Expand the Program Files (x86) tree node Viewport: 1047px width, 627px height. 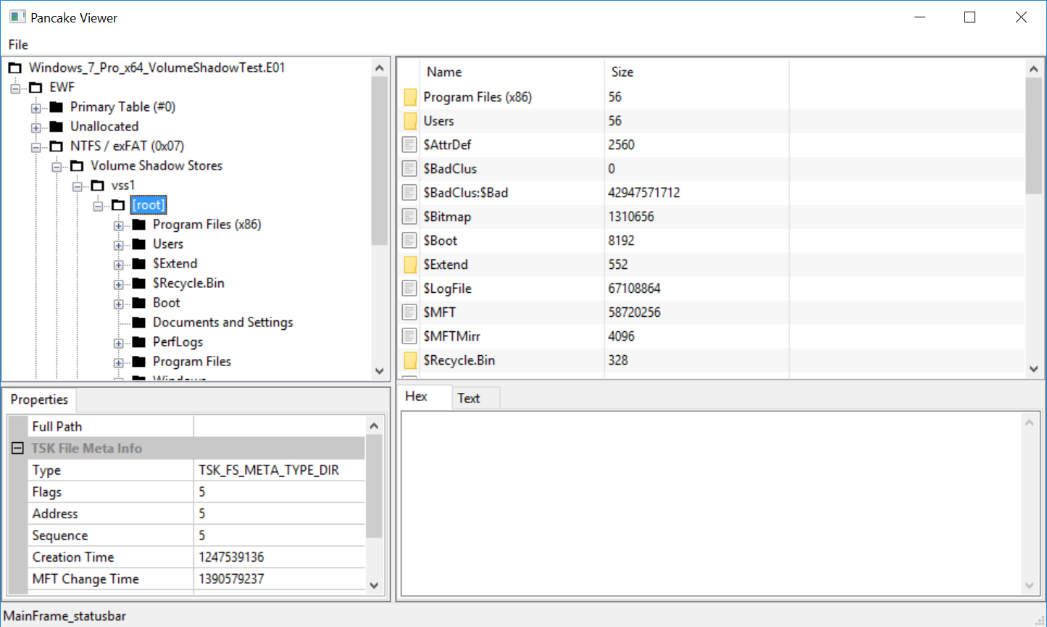118,225
